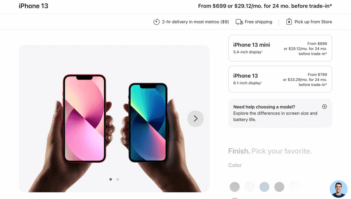Pick the first gray color swatch

(x=235, y=187)
